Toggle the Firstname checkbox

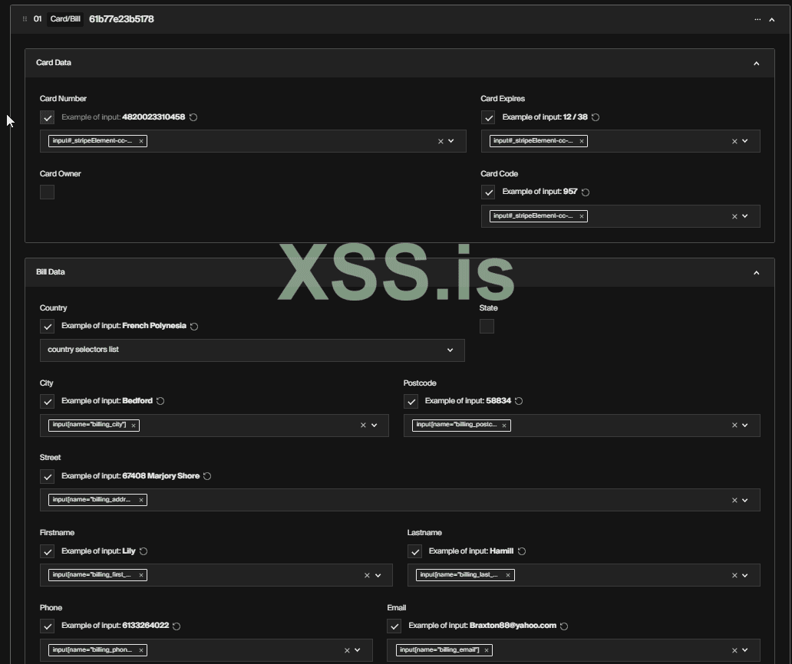click(x=47, y=551)
